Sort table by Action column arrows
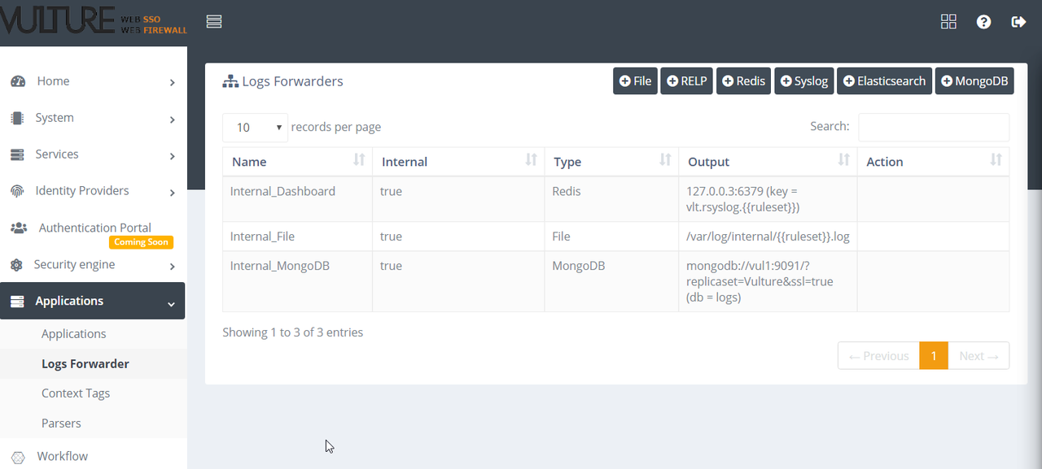 [996, 160]
